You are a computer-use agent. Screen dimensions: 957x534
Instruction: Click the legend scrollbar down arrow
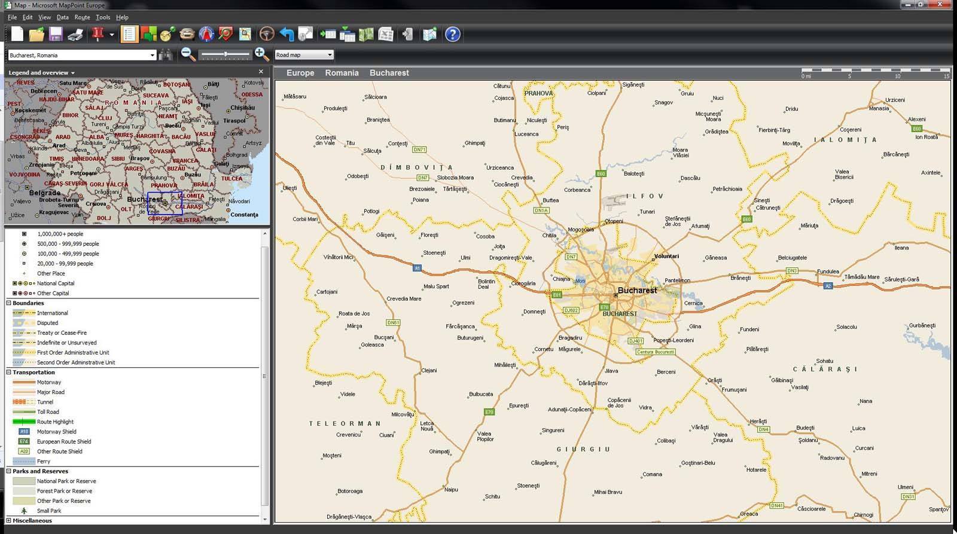265,520
